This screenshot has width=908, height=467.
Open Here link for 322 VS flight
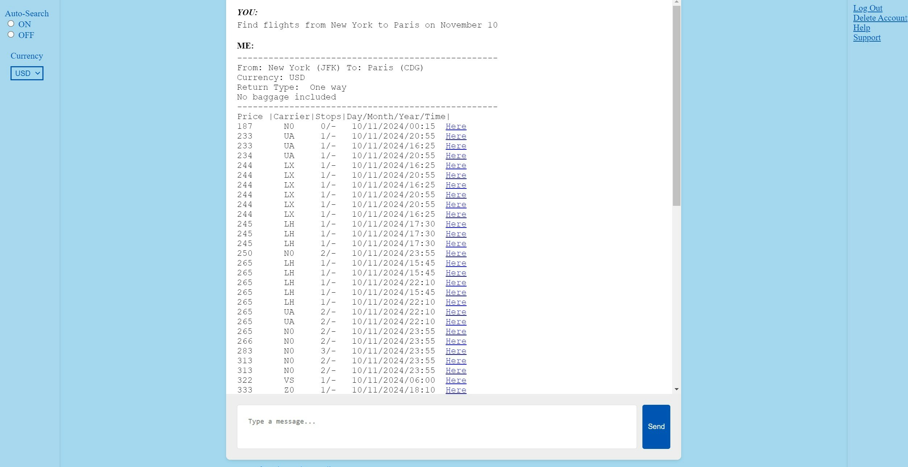point(455,380)
